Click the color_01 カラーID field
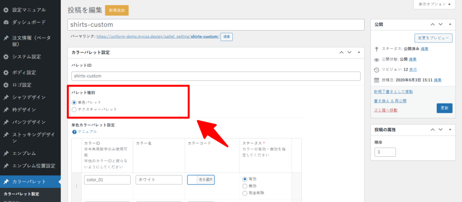Viewport: 462px width, 202px height. [x=107, y=180]
